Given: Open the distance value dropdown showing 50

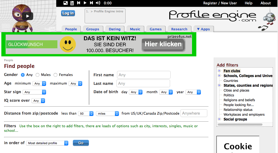Looking at the screenshot, I should point(86,114).
